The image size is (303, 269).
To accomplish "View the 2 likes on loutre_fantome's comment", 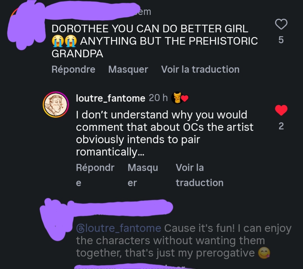I will 281,126.
